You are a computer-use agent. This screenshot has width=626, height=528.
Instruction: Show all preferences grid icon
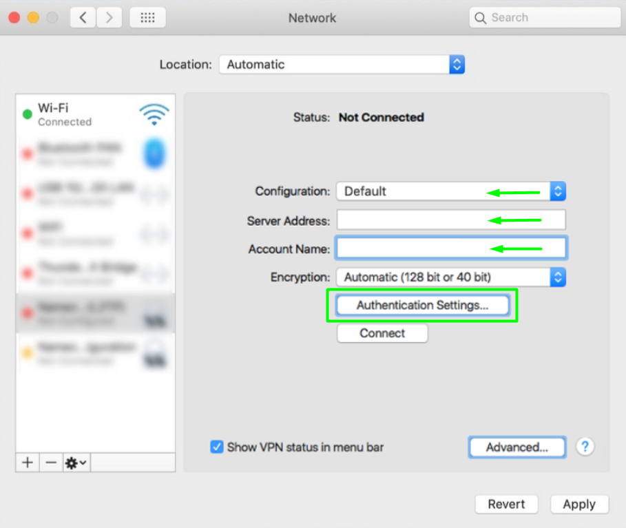coord(147,18)
